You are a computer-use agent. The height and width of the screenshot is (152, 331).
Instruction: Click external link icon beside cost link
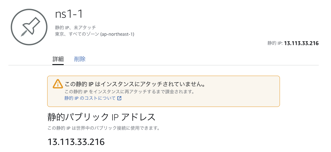coord(119,98)
